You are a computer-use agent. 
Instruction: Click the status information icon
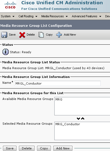point(6,52)
